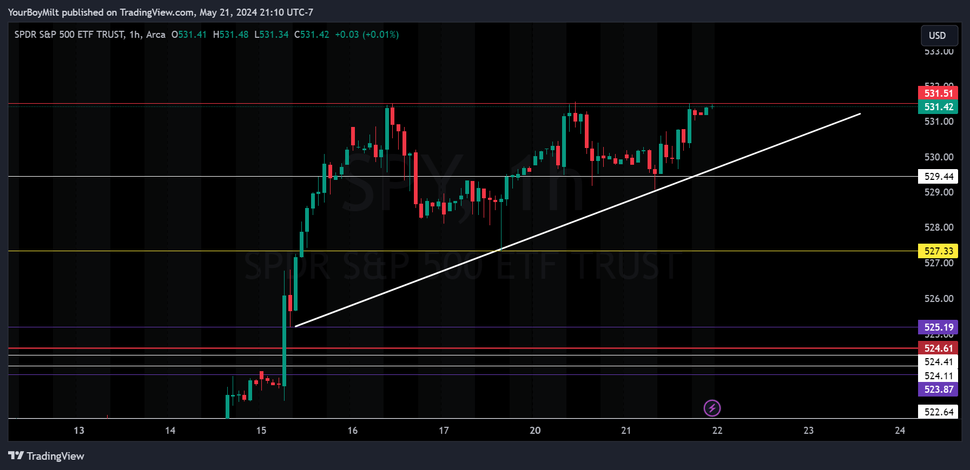
Task: Click date 13 on the time axis
Action: tap(79, 431)
